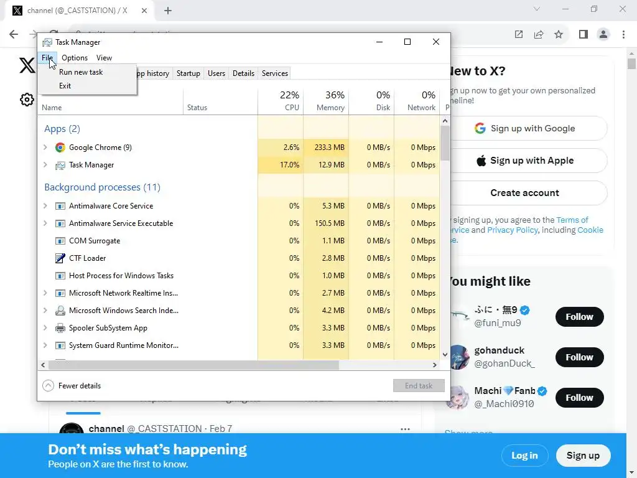Open Chrome three-dot menu
The image size is (637, 478).
point(623,35)
